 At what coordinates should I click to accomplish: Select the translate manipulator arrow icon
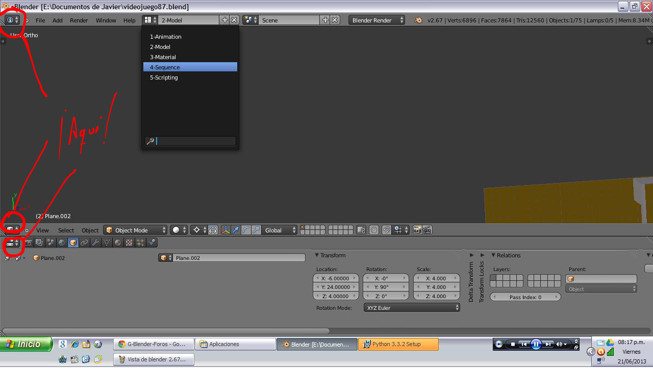tap(236, 230)
